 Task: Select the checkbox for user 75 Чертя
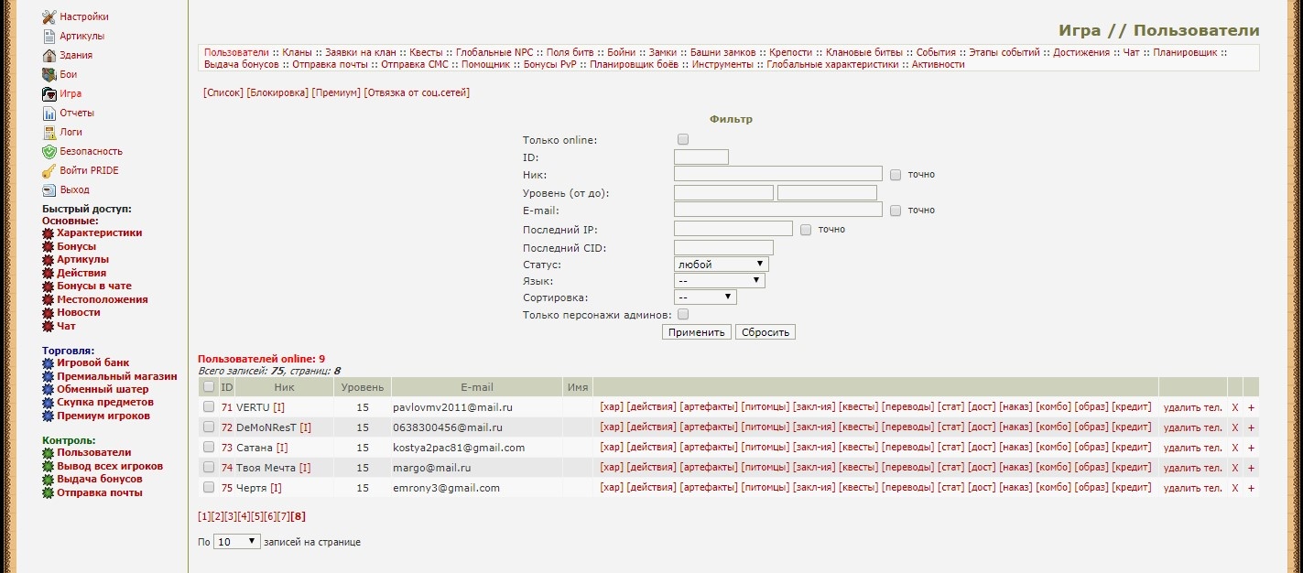tap(209, 488)
